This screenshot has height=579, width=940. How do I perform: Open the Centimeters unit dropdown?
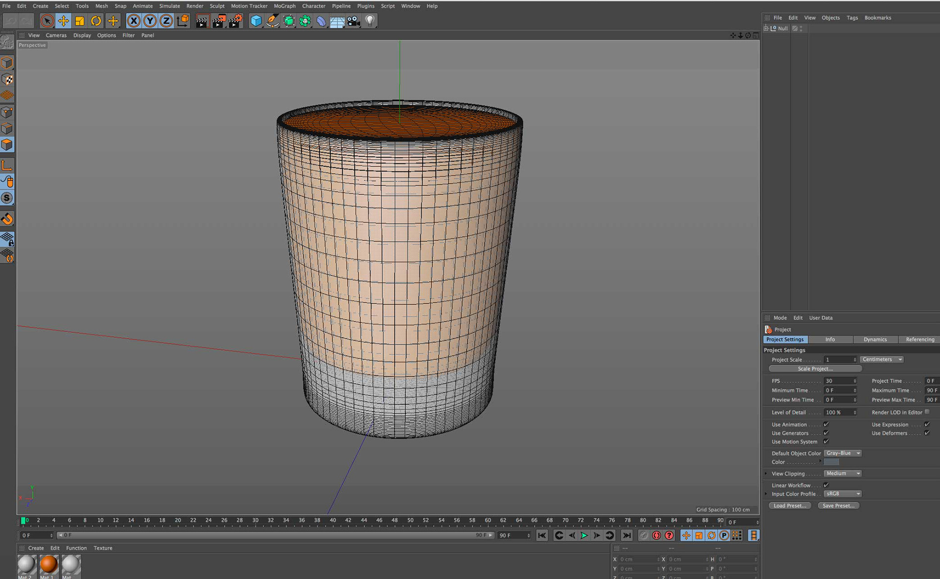881,359
